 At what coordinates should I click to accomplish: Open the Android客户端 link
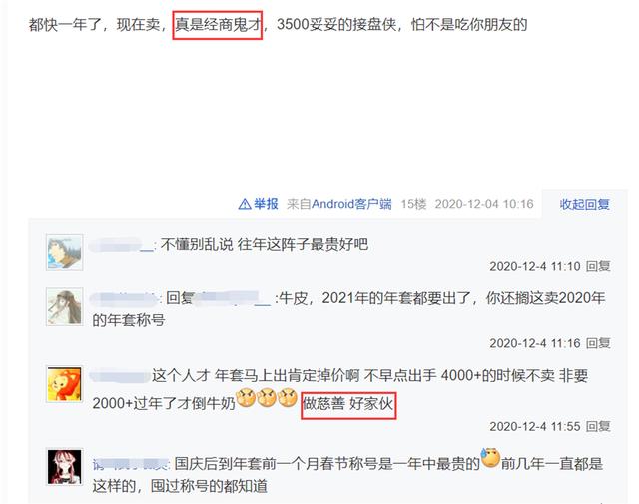(x=351, y=204)
